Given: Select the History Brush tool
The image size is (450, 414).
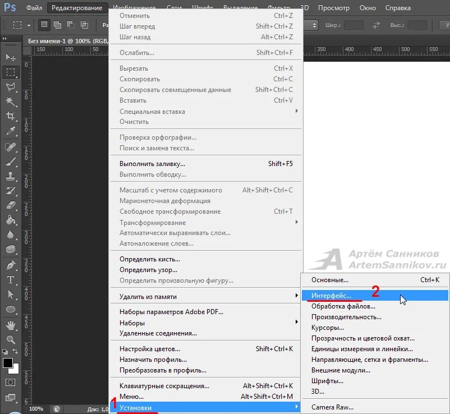Looking at the screenshot, I should point(11,191).
